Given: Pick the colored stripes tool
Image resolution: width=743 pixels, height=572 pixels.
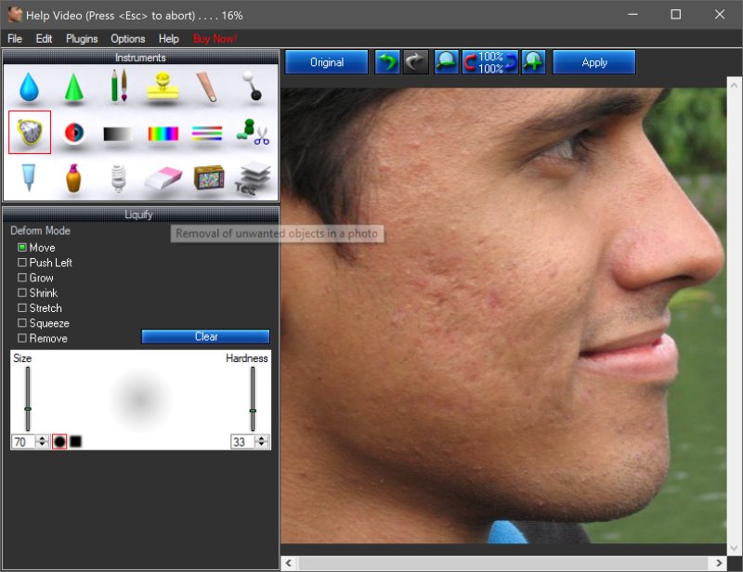Looking at the screenshot, I should pos(207,134).
